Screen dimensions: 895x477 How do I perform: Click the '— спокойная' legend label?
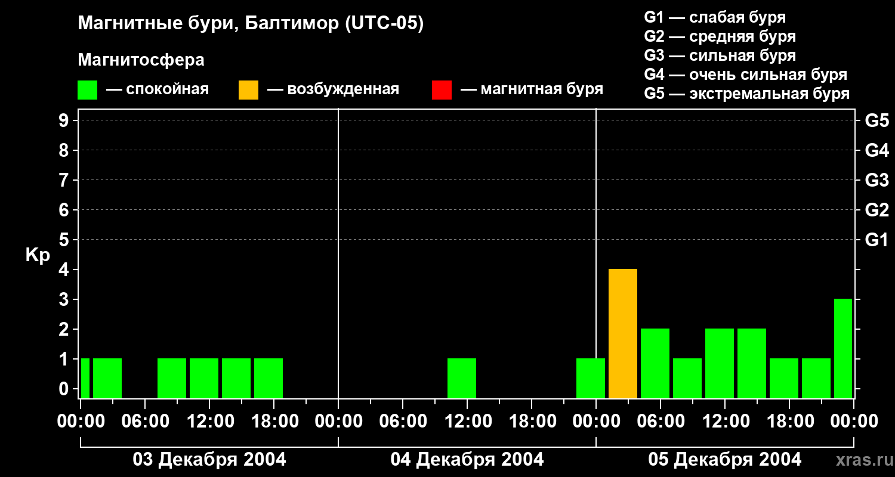158,90
